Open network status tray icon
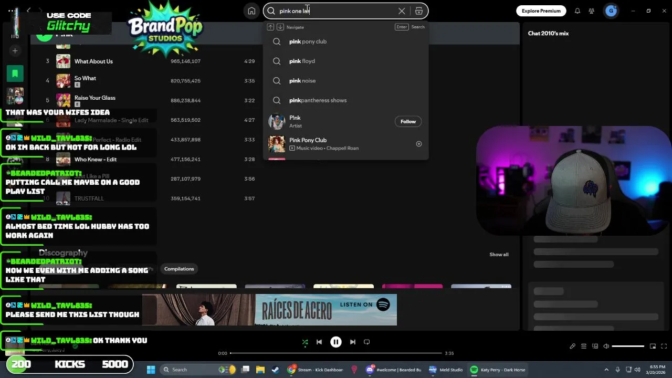672x378 pixels. point(629,370)
